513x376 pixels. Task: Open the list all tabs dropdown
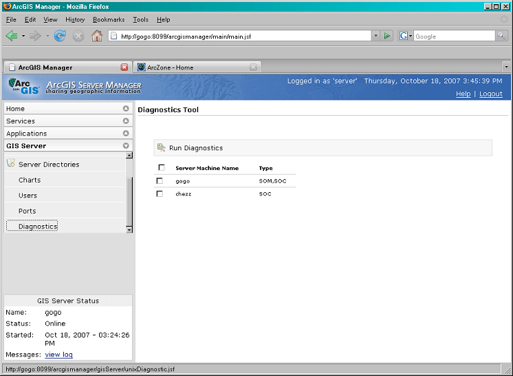click(x=506, y=67)
